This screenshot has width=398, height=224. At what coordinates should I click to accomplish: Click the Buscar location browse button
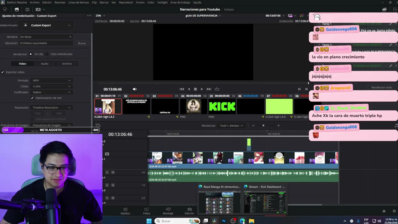(x=82, y=43)
